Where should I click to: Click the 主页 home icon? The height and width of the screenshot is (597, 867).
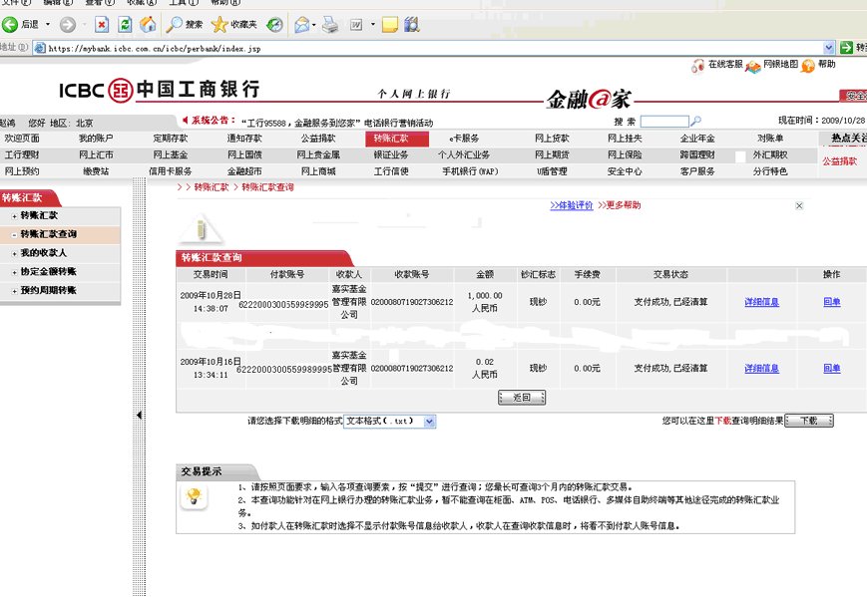[150, 27]
